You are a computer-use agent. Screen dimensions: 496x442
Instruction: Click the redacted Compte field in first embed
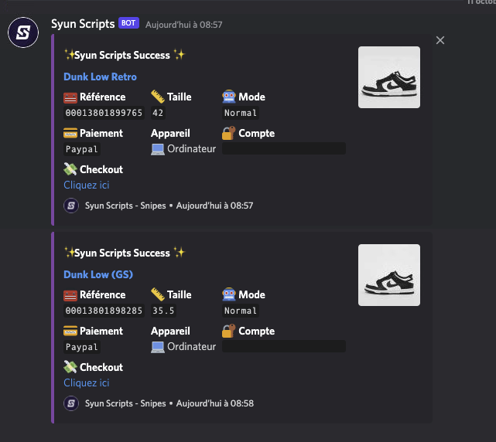(x=284, y=148)
